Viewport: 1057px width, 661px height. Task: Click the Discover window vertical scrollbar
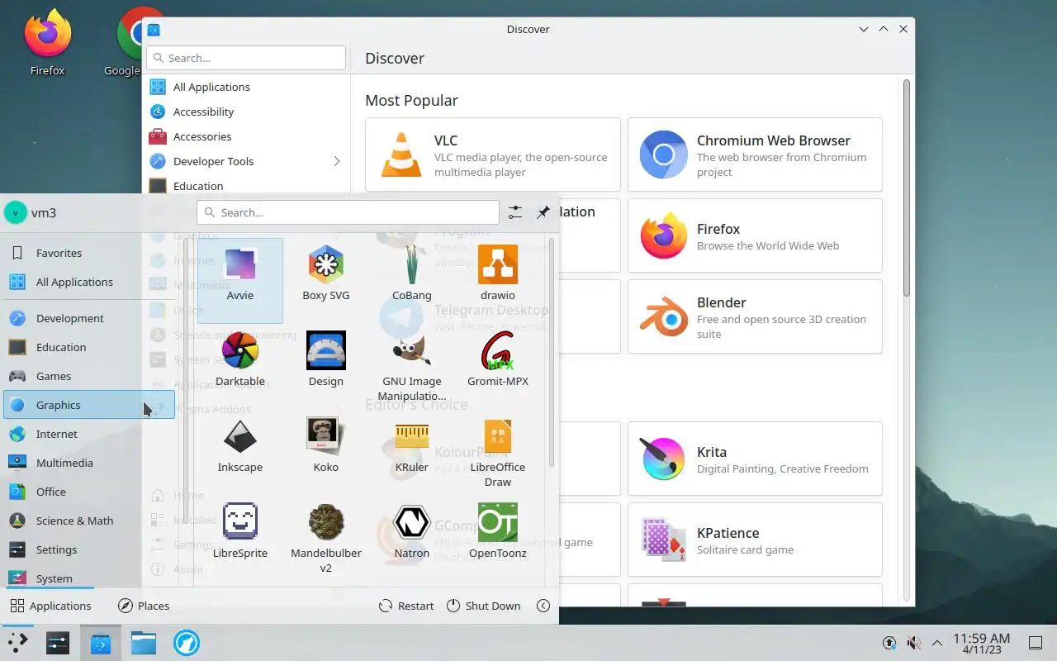(906, 188)
